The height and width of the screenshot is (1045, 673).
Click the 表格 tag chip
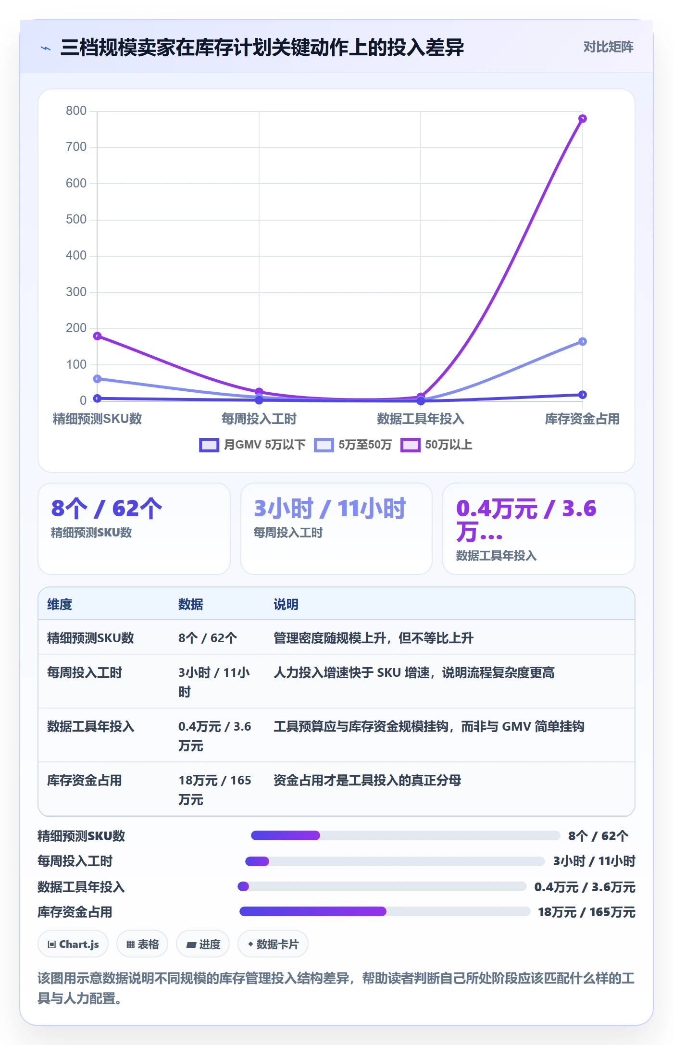coord(142,944)
